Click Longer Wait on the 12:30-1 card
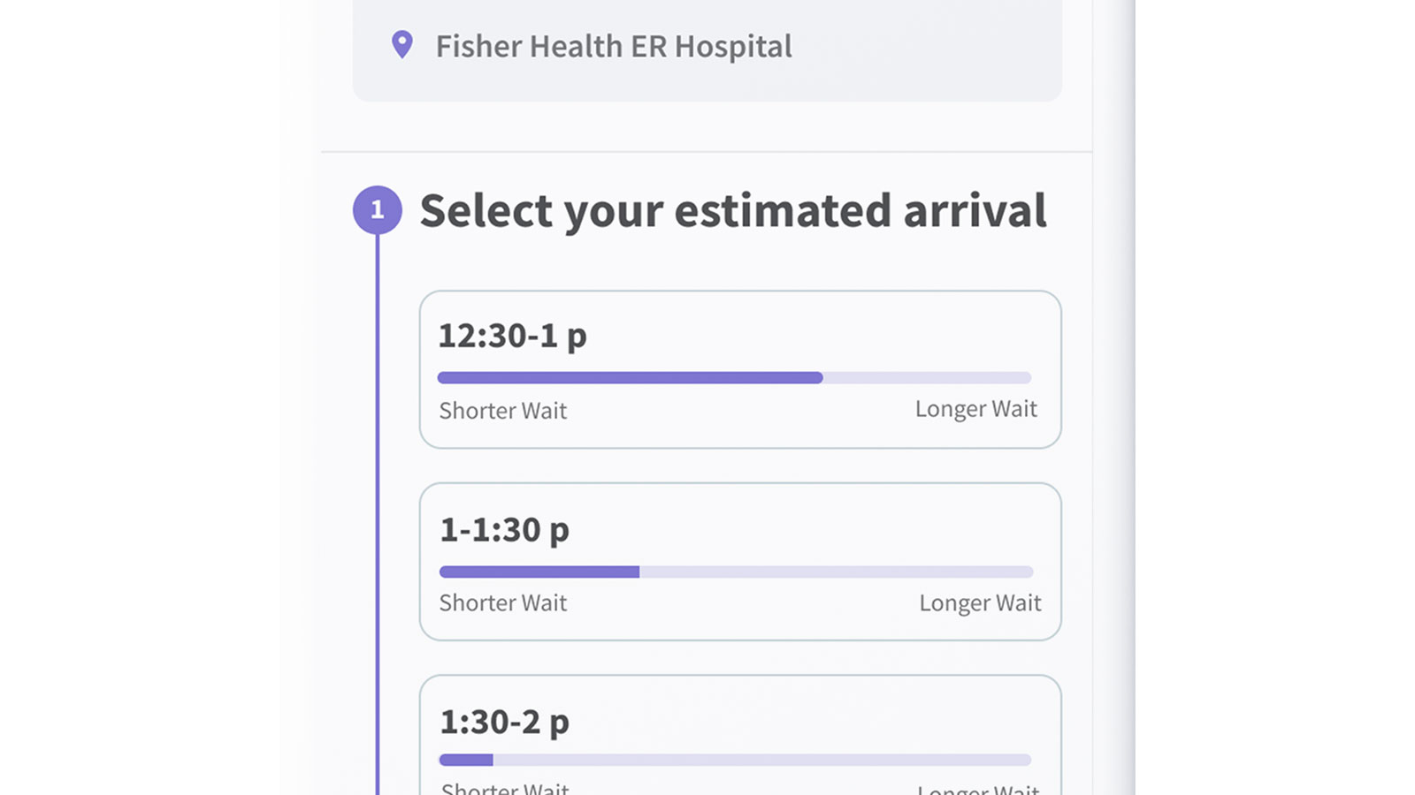The image size is (1415, 795). 975,409
